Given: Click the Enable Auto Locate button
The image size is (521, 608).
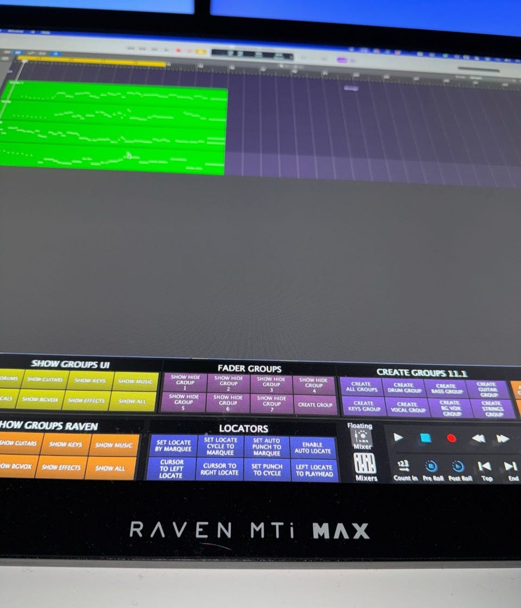Looking at the screenshot, I should pyautogui.click(x=313, y=447).
